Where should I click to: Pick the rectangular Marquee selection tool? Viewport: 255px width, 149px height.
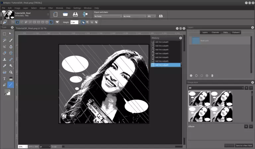[5, 34]
